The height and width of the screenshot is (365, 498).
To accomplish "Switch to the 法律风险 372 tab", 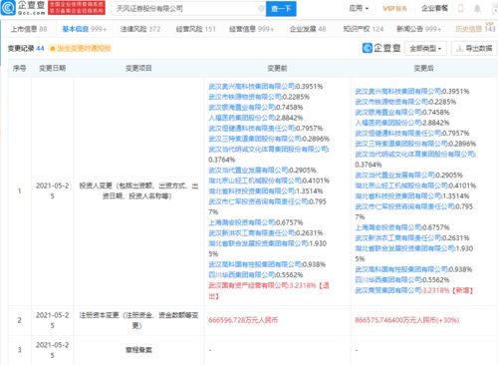I will [x=140, y=29].
